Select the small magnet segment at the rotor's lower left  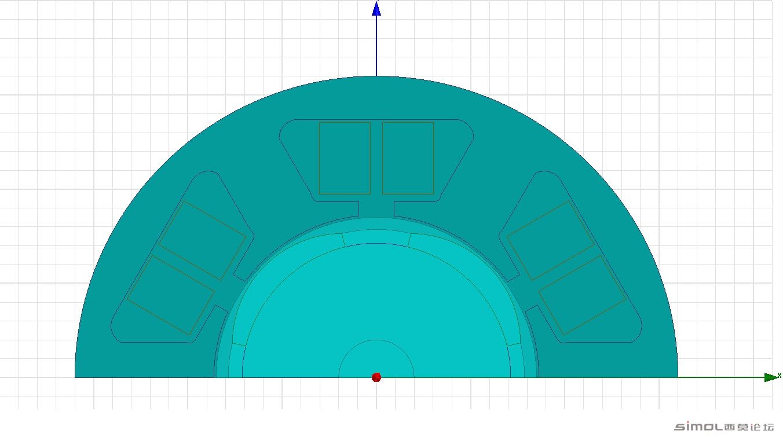click(x=237, y=361)
